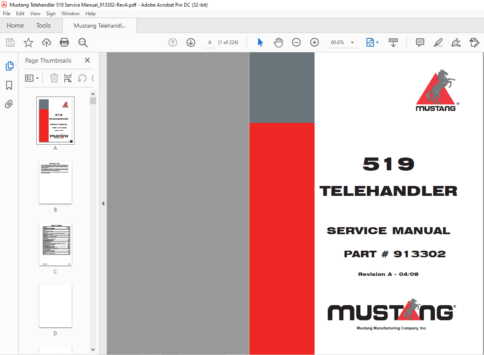Go to previous page arrow
The width and height of the screenshot is (484, 355).
coord(173,42)
